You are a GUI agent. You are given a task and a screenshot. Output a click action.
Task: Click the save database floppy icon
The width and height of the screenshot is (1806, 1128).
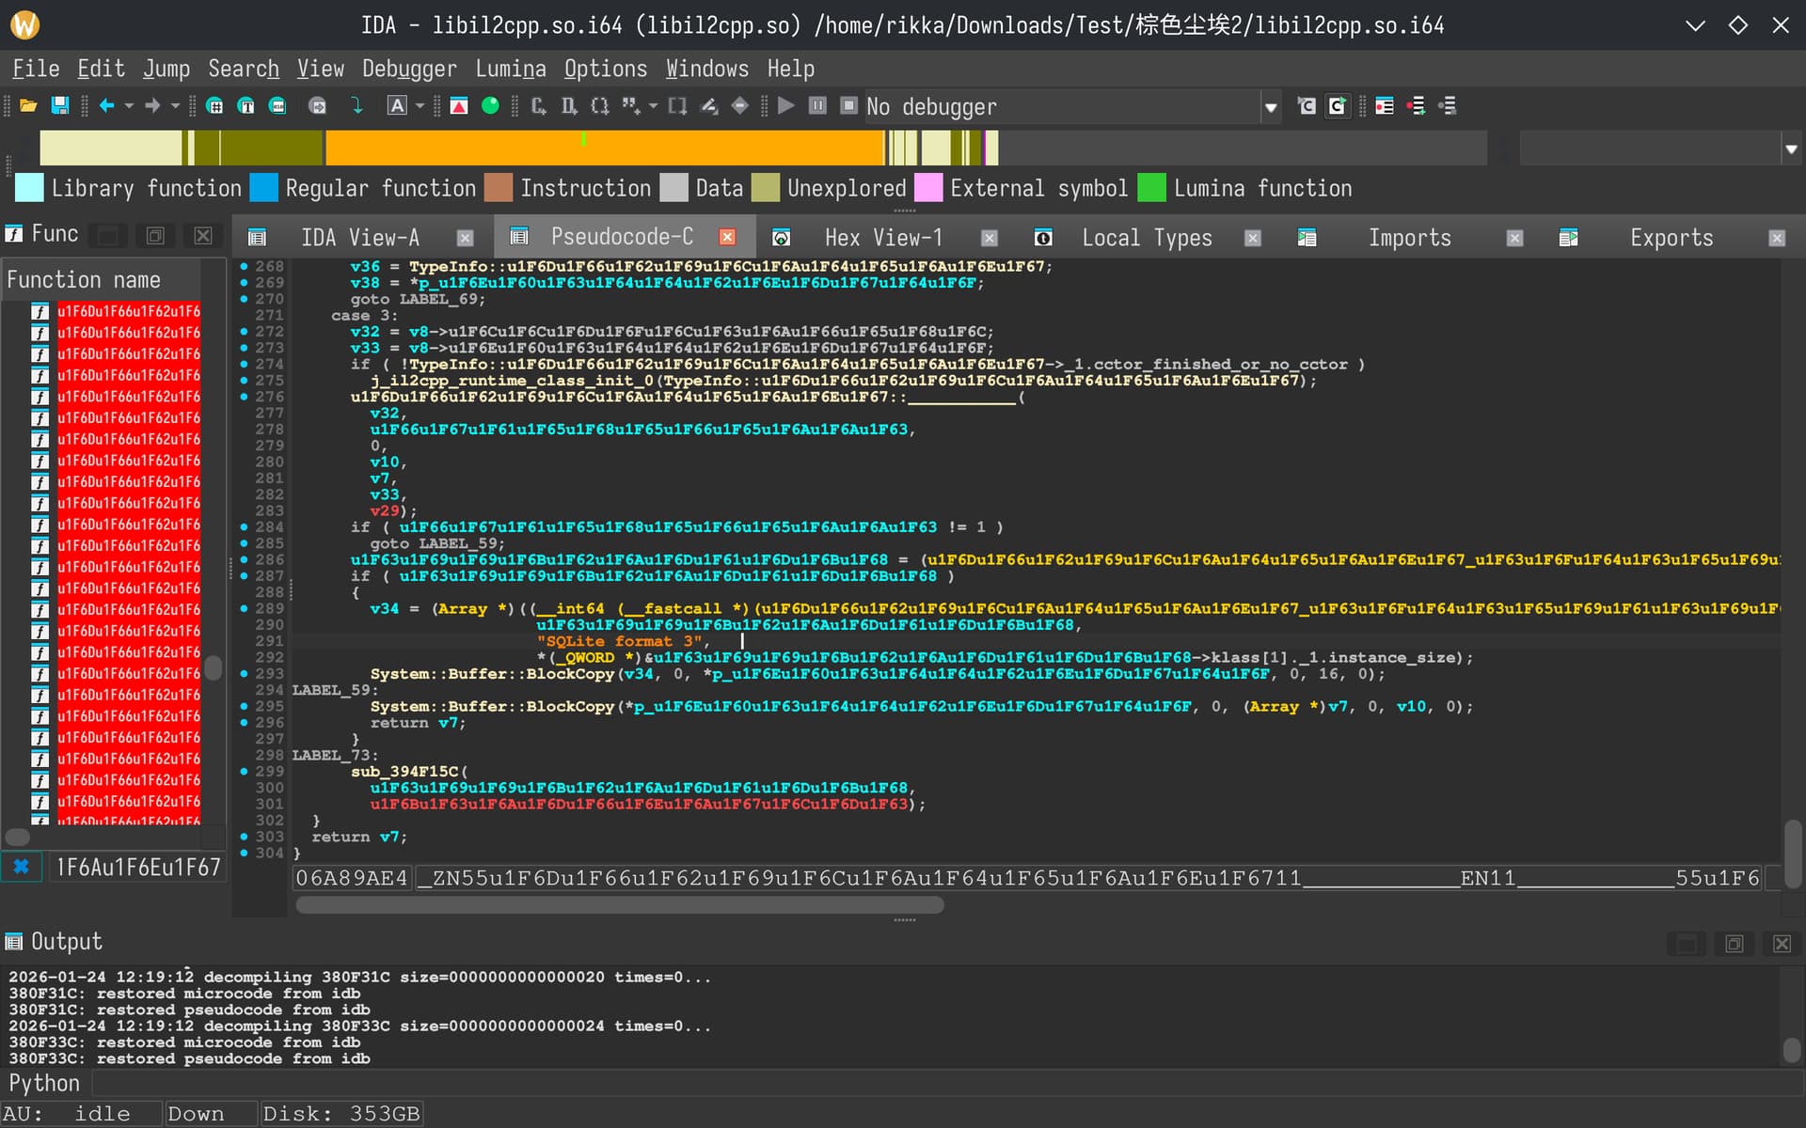(59, 106)
